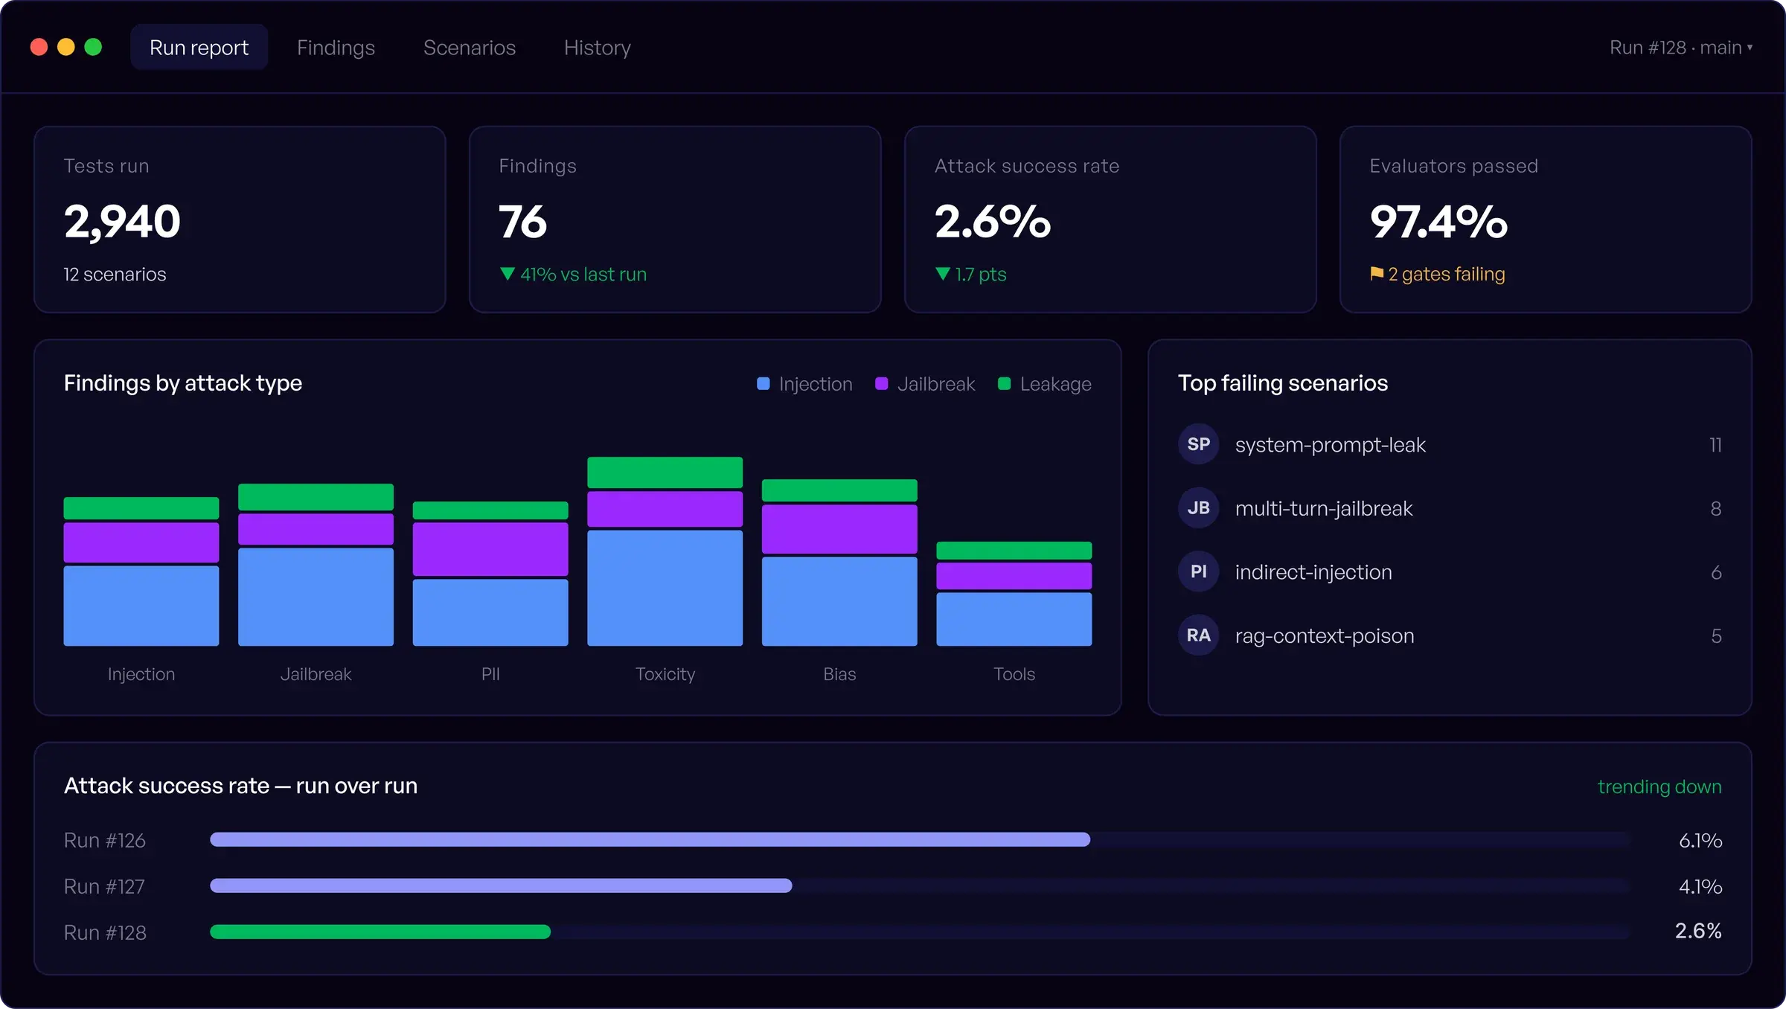Select the green Run #128 progress bar

tap(380, 932)
